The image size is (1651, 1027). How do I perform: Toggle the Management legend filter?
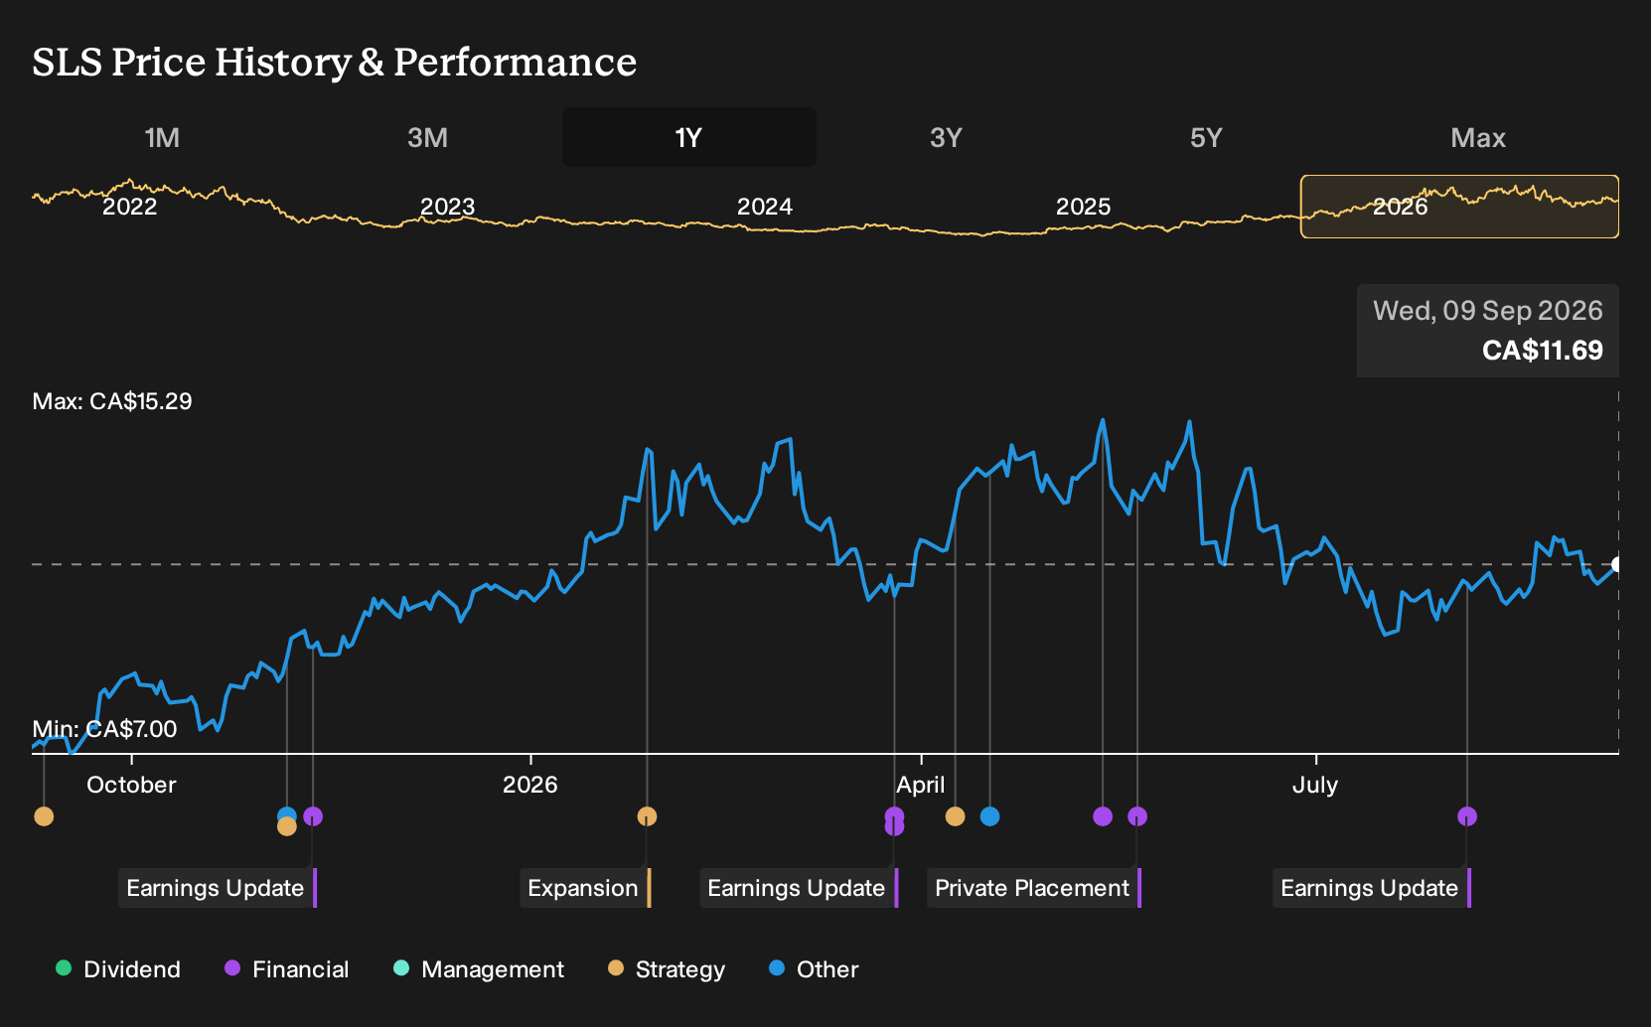[x=479, y=969]
